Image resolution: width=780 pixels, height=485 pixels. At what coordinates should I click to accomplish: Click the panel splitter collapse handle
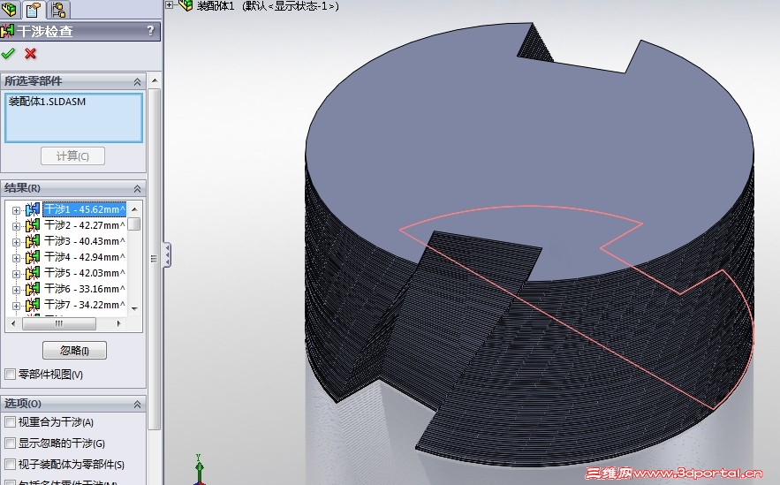click(x=167, y=255)
